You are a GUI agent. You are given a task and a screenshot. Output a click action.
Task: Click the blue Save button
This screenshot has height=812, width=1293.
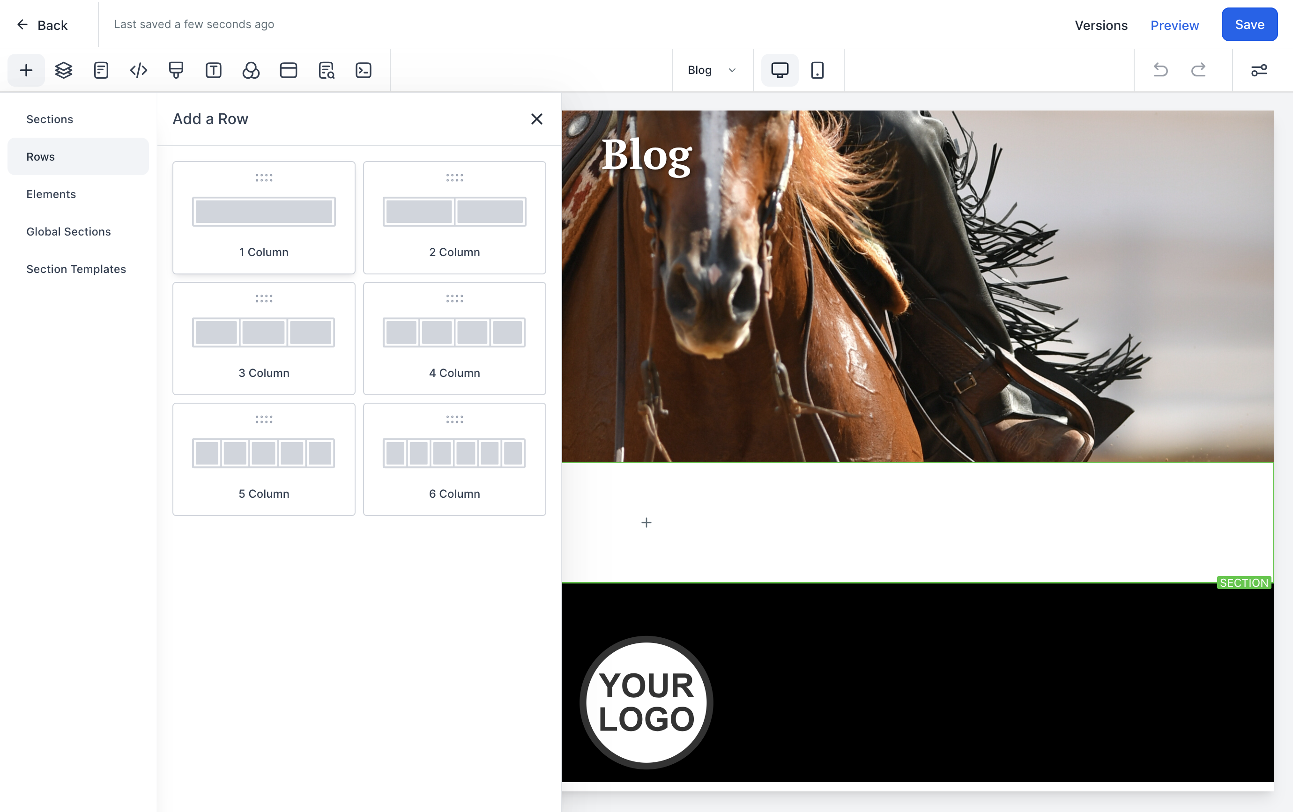pyautogui.click(x=1249, y=24)
